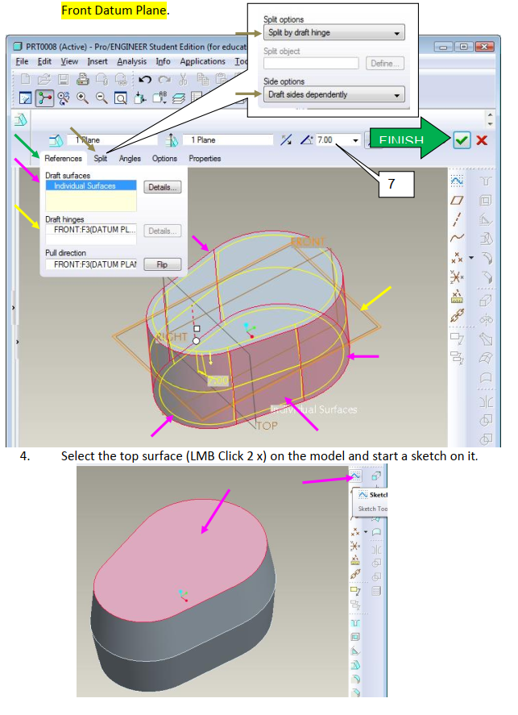Cancel the draft with the red X
Image resolution: width=518 pixels, height=715 pixels.
click(x=482, y=140)
